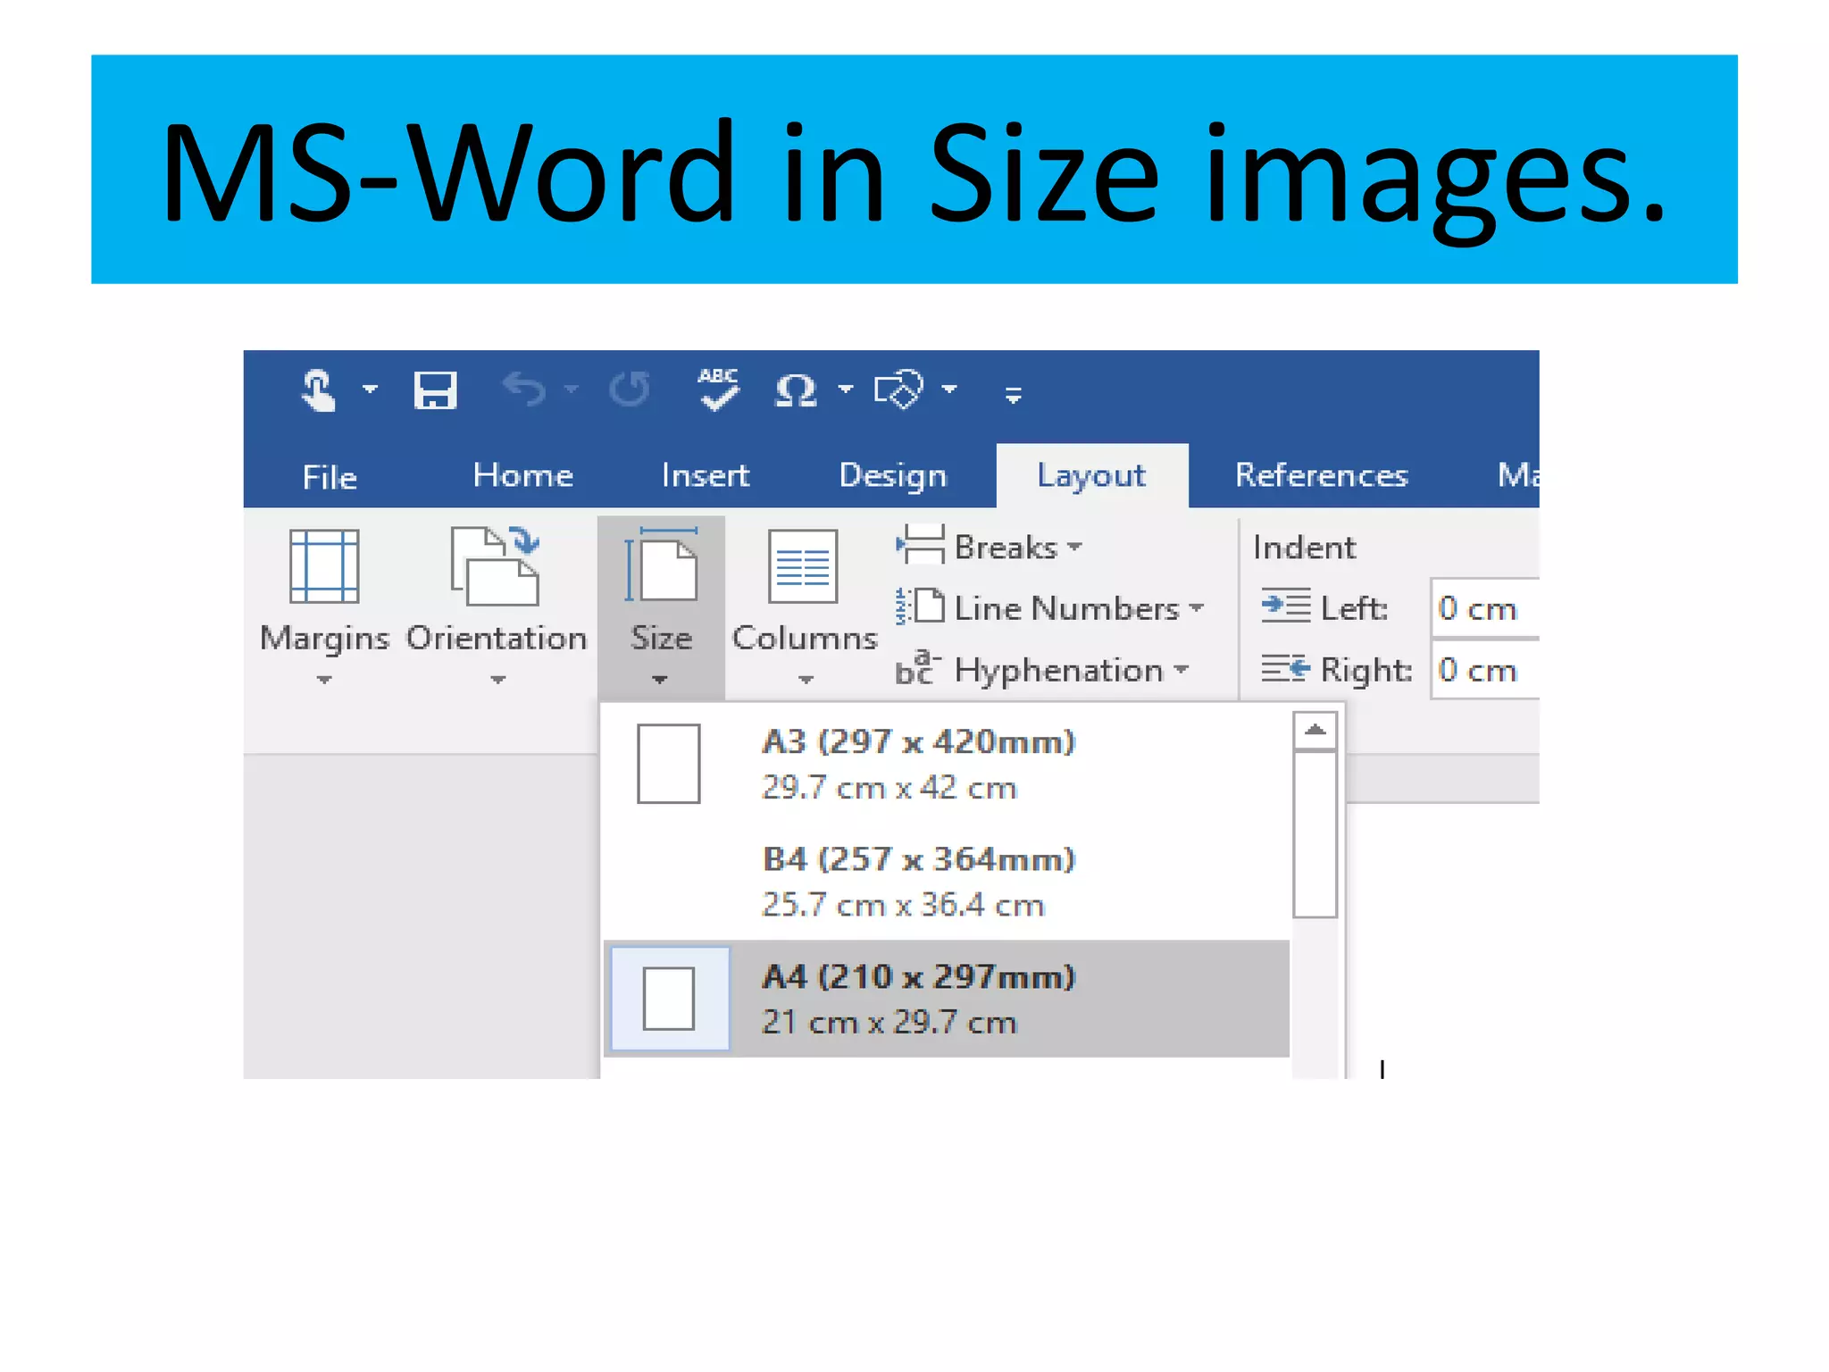
Task: Open the Breaks dropdown
Action: click(990, 547)
